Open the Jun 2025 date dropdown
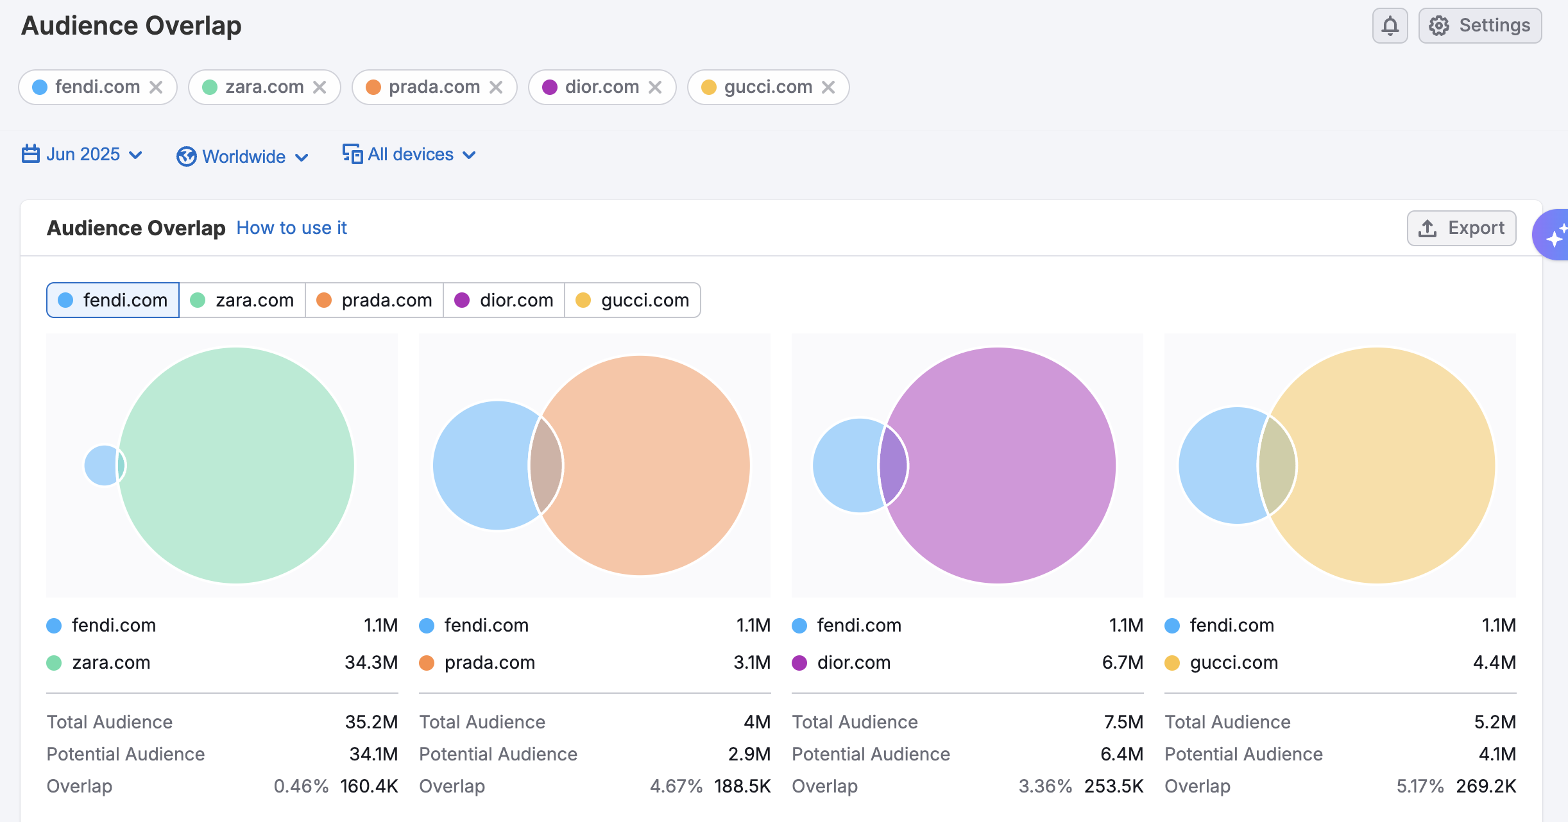The width and height of the screenshot is (1568, 822). click(x=82, y=155)
